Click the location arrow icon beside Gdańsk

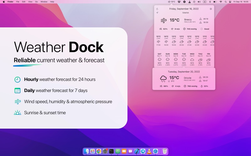click(x=157, y=12)
